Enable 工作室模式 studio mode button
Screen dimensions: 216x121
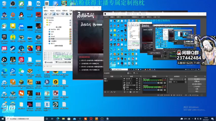pos(197,86)
